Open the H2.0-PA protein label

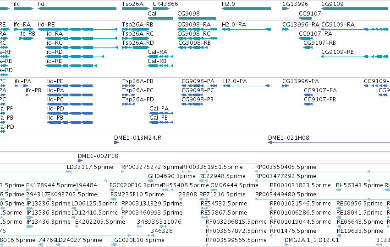235,81
